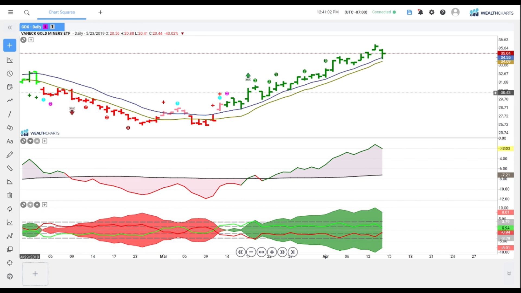Click the blue save disk icon

409,12
